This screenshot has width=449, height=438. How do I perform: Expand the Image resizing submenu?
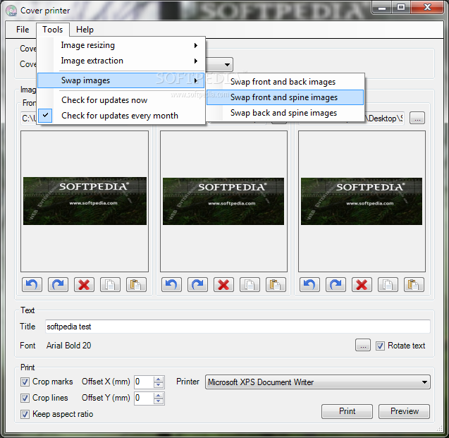(x=121, y=45)
